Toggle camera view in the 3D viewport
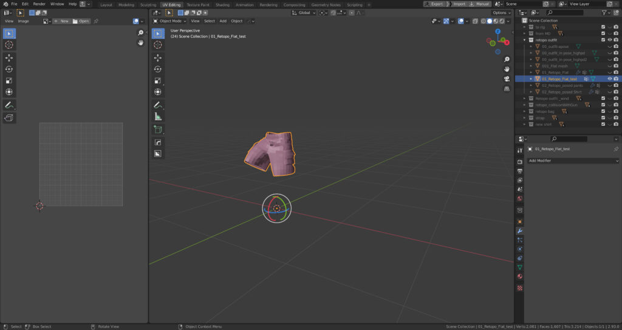This screenshot has height=330, width=622. (x=507, y=78)
